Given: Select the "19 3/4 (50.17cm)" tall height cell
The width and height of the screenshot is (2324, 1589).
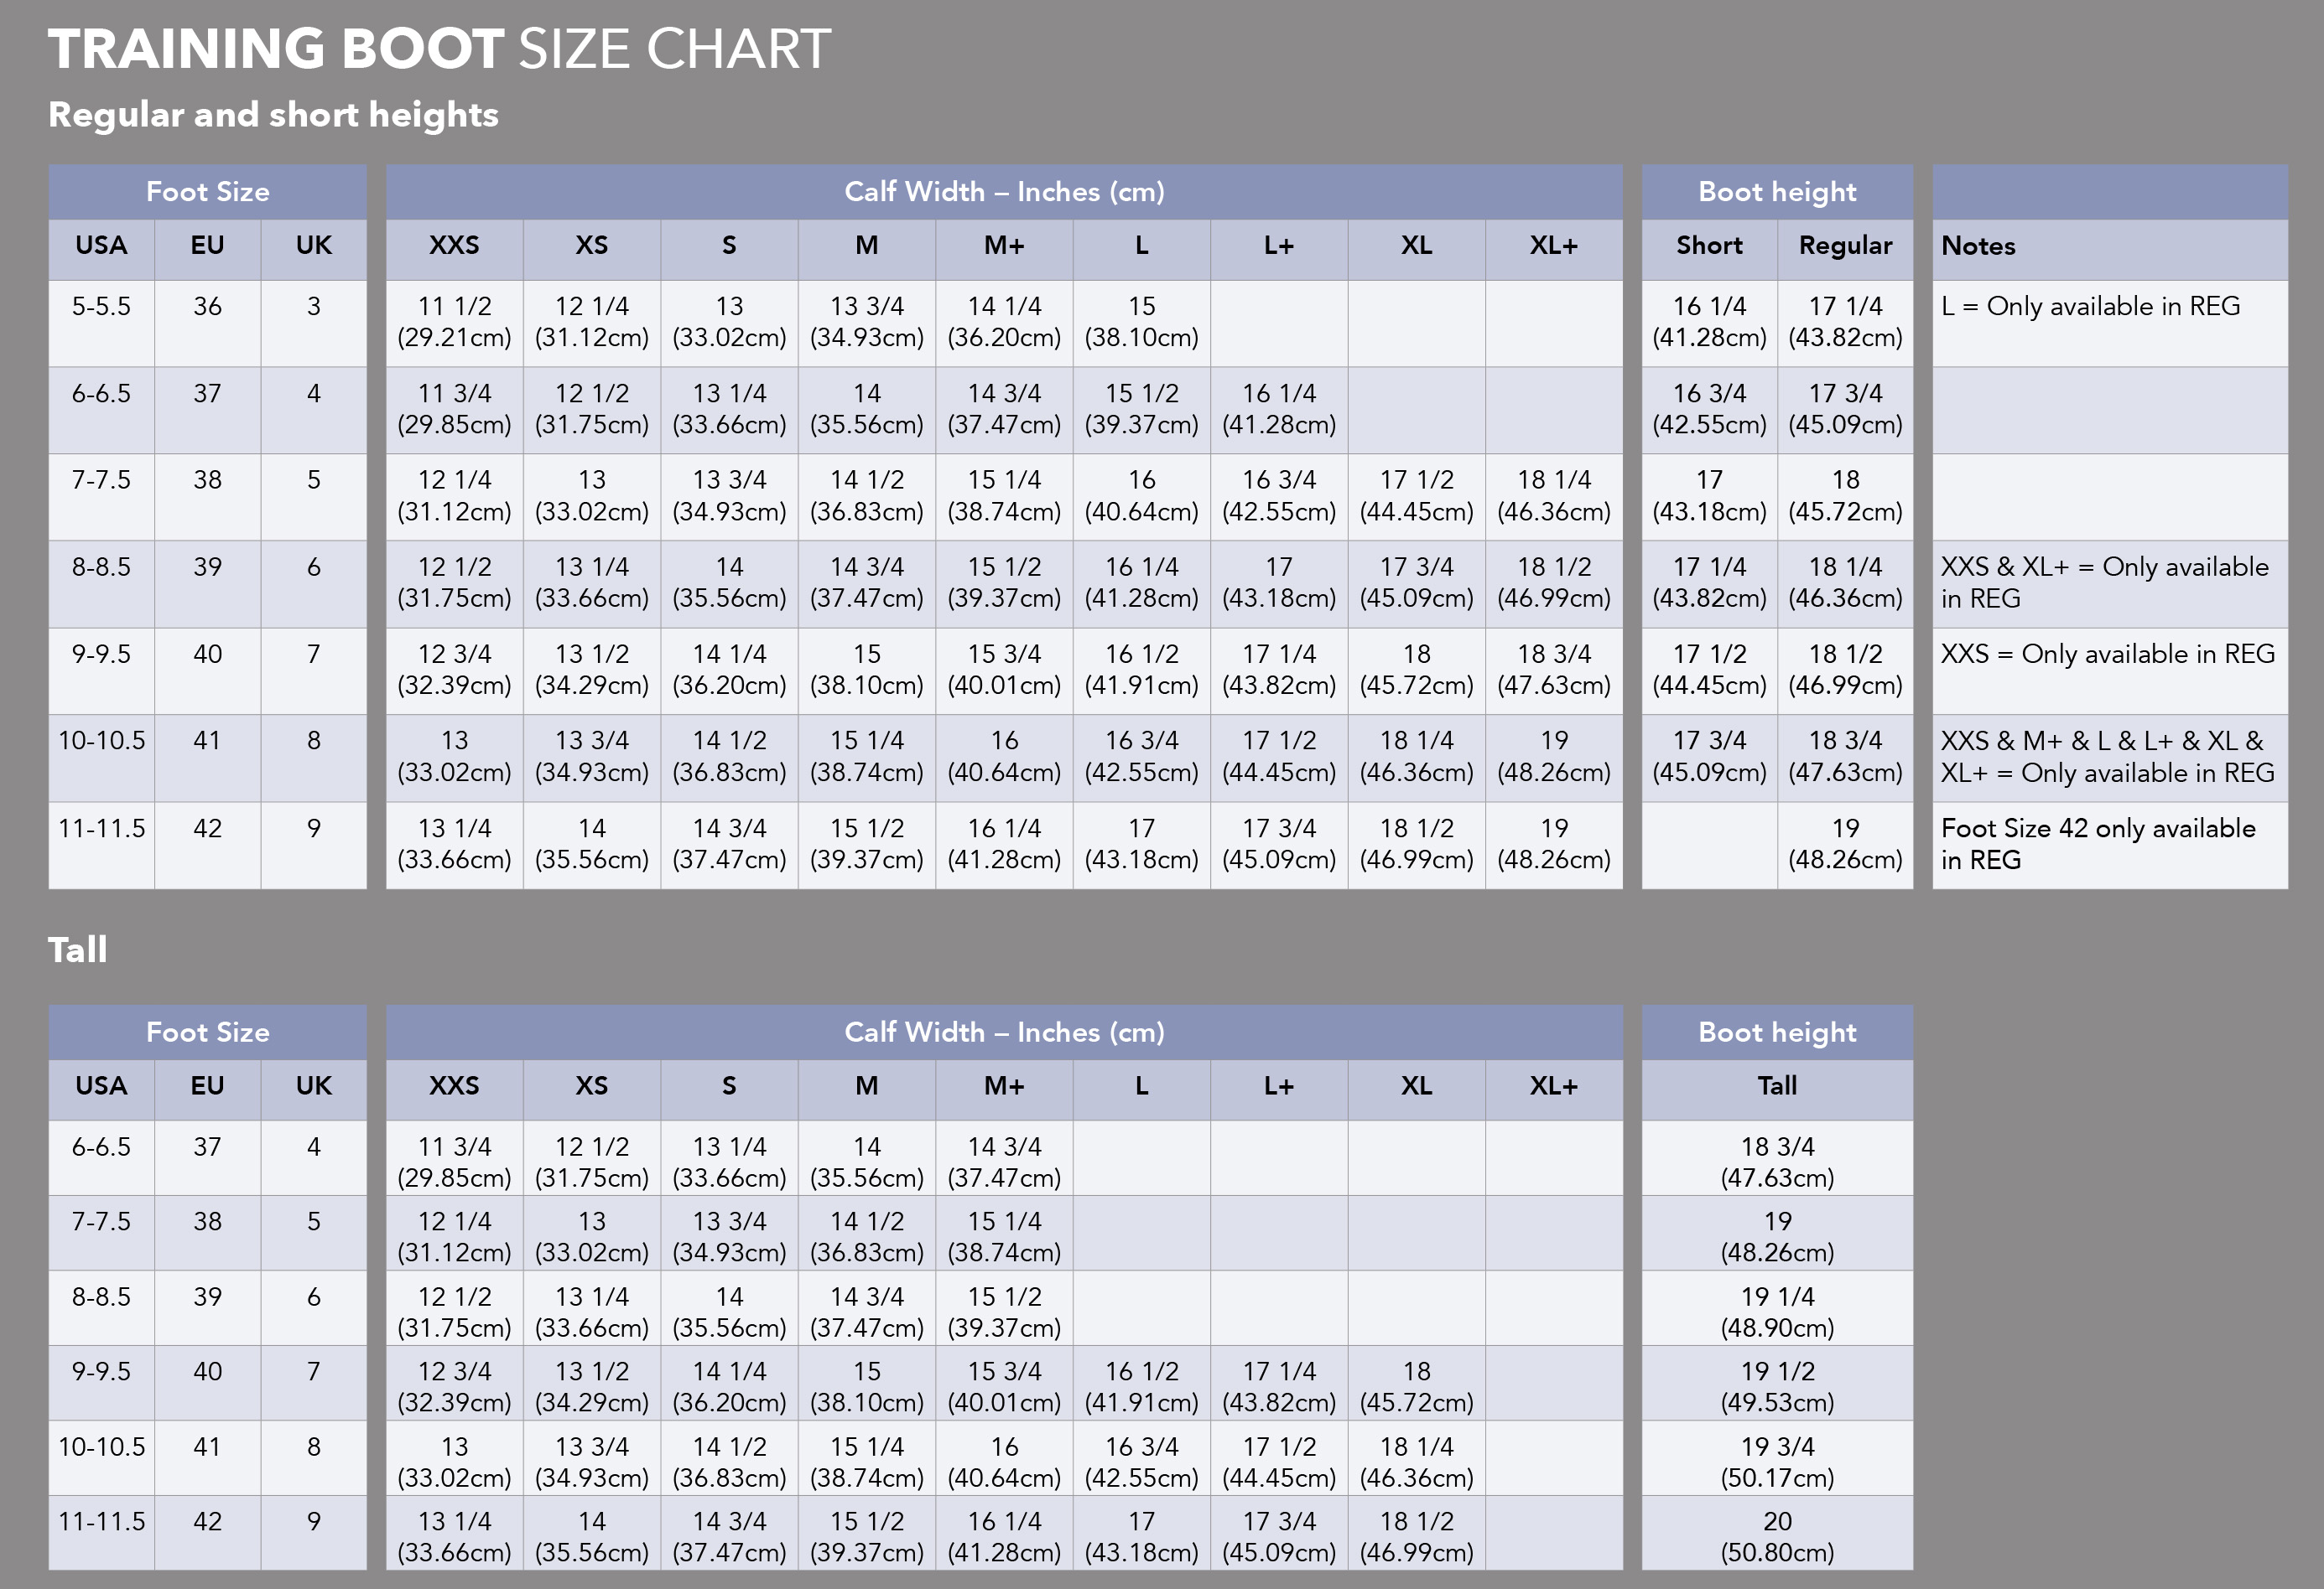Looking at the screenshot, I should [x=1777, y=1461].
